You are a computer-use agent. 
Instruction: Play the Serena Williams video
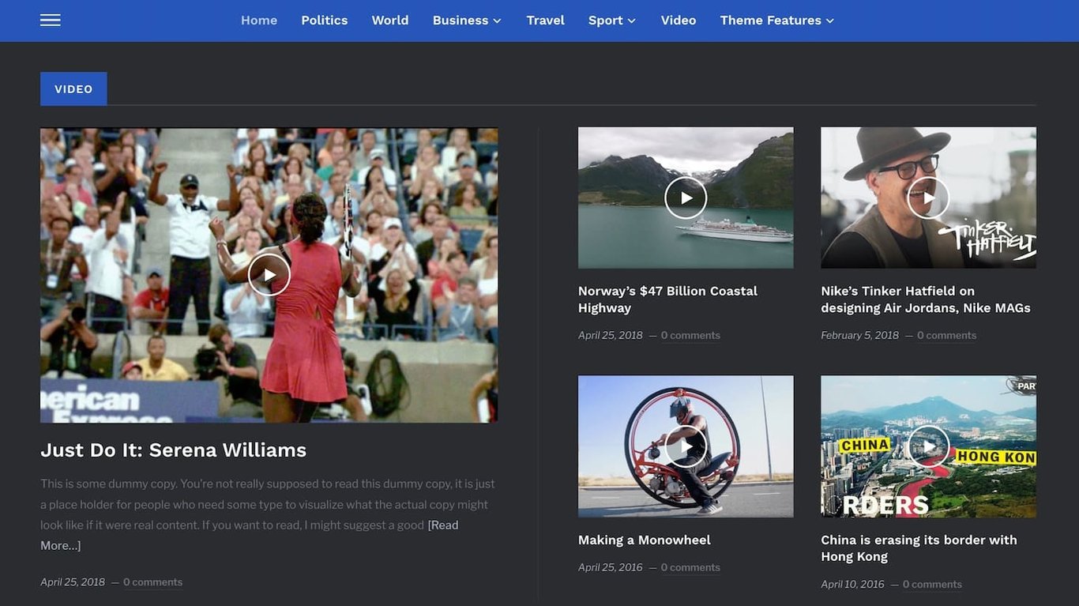(269, 274)
